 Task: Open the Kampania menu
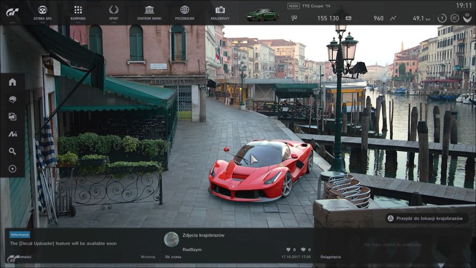pos(78,13)
